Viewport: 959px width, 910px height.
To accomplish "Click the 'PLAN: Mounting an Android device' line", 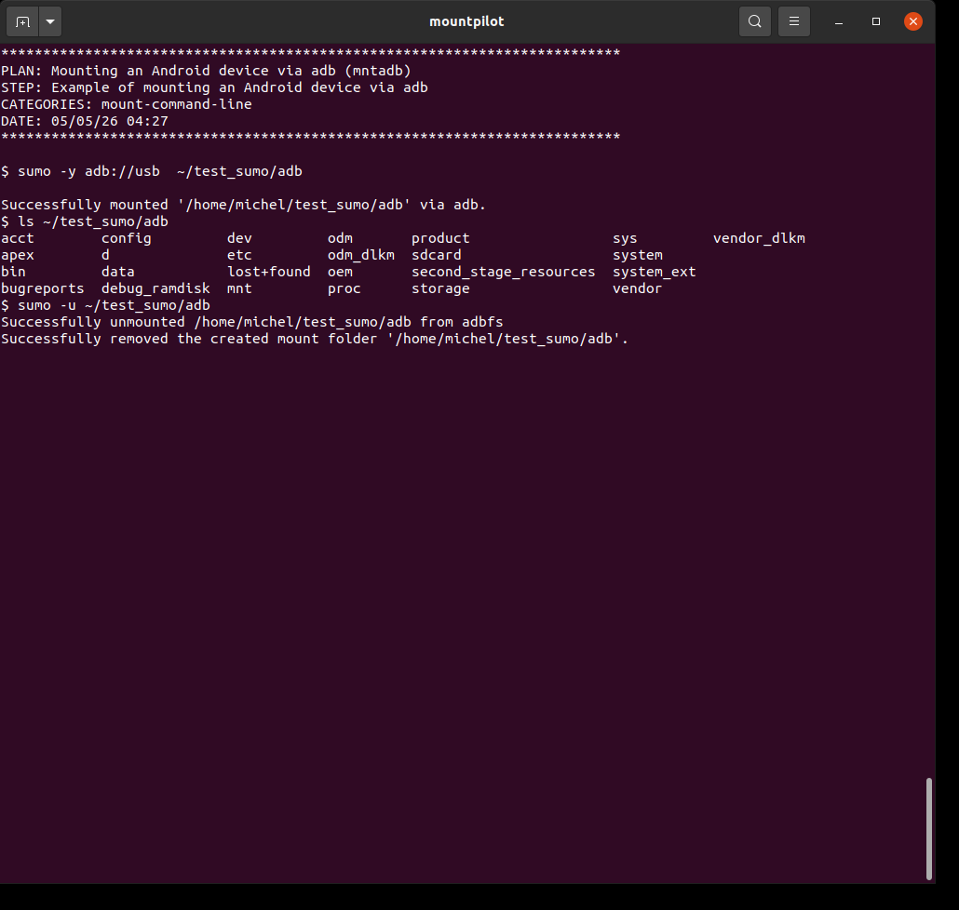I will (x=206, y=71).
